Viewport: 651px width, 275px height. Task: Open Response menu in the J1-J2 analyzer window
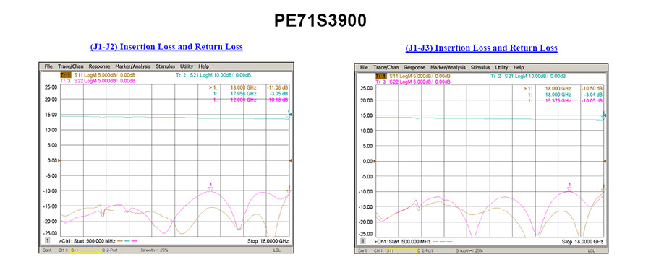pyautogui.click(x=99, y=66)
